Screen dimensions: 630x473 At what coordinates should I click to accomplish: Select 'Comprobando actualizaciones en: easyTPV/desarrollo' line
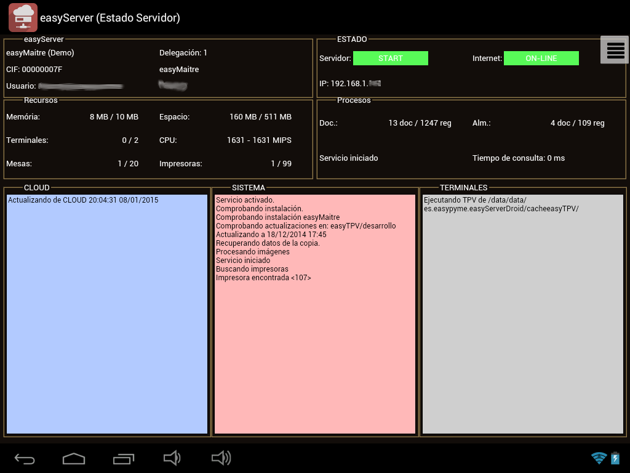(306, 226)
